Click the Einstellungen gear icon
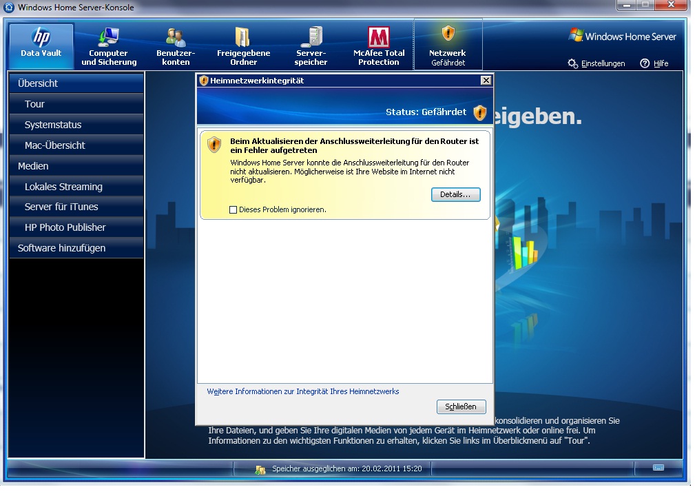695x494 pixels. (x=572, y=63)
